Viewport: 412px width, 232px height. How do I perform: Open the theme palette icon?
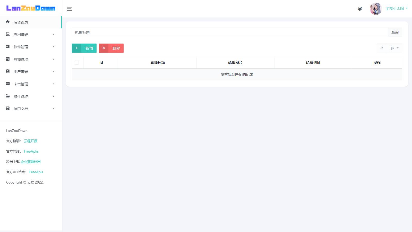(360, 9)
